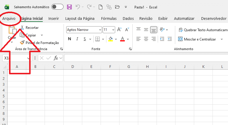This screenshot has width=228, height=125.
Task: Apply red font color A
Action: pos(122,39)
